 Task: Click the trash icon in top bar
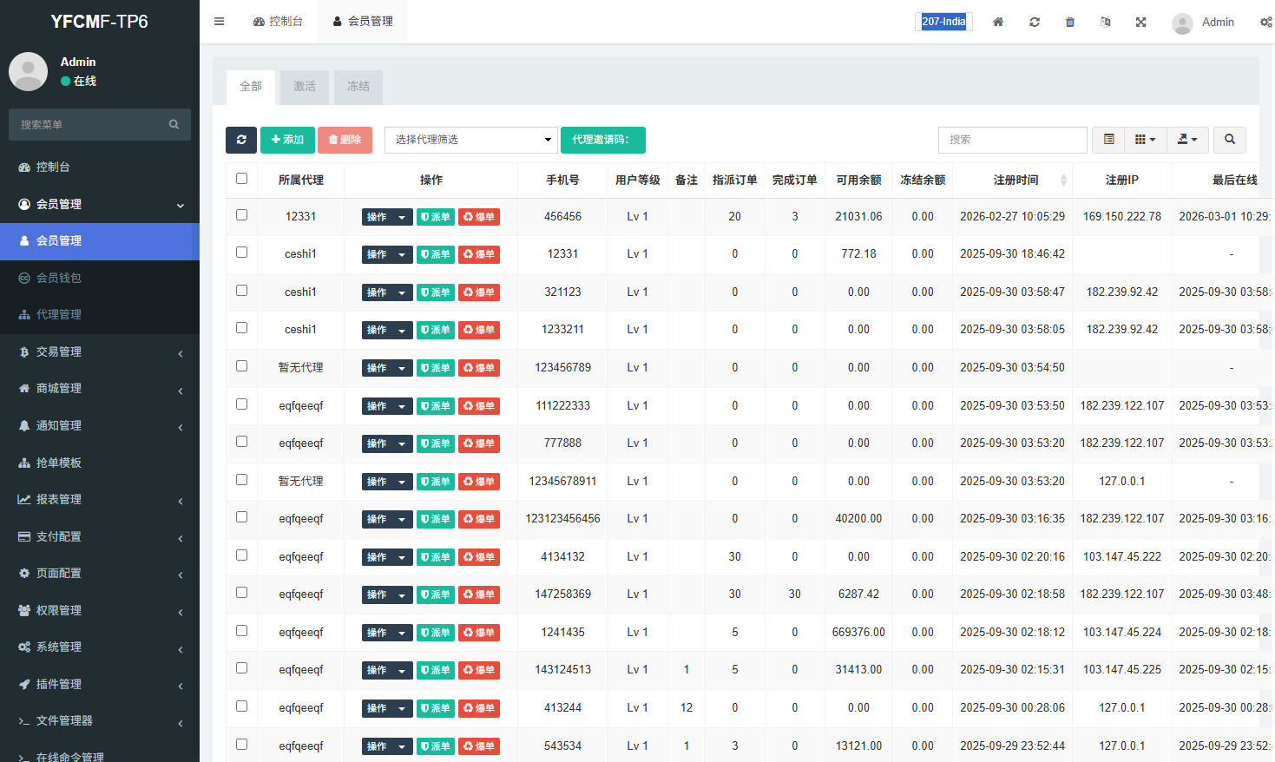(x=1070, y=22)
